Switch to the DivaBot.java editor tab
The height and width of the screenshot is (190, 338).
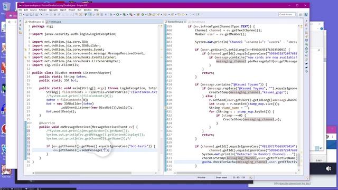pos(34,22)
